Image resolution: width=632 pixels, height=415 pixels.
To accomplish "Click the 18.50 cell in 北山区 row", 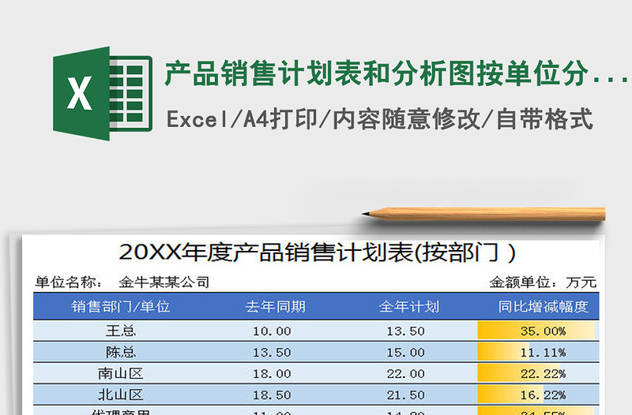I will coord(272,394).
